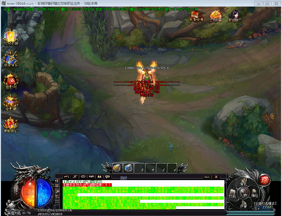Screen dimensions: 282x216
Task: Close the chat panel with X button
Action: coord(216,177)
